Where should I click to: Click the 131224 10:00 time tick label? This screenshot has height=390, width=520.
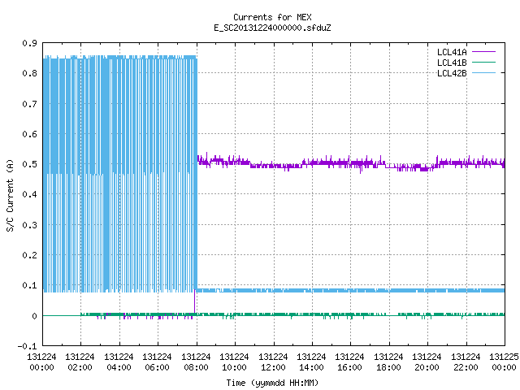coord(234,362)
